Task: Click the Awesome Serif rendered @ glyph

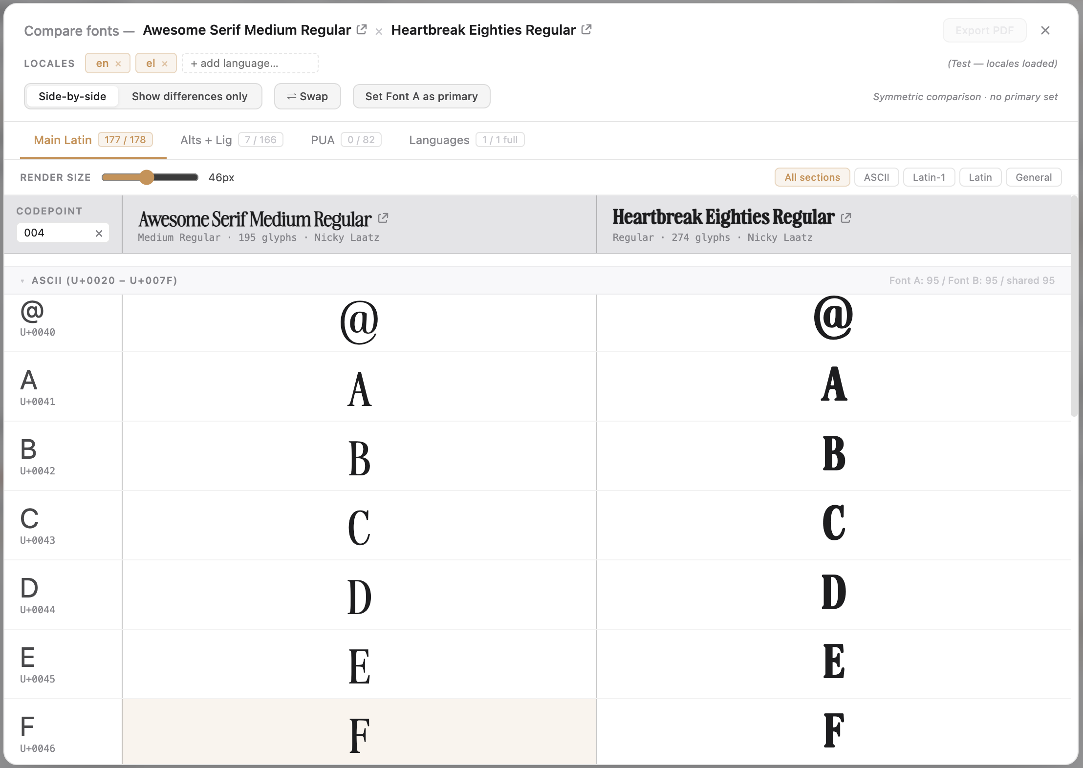Action: click(359, 322)
